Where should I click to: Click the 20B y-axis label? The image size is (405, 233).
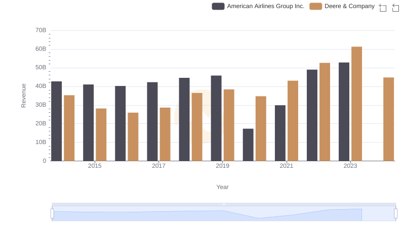(41, 123)
